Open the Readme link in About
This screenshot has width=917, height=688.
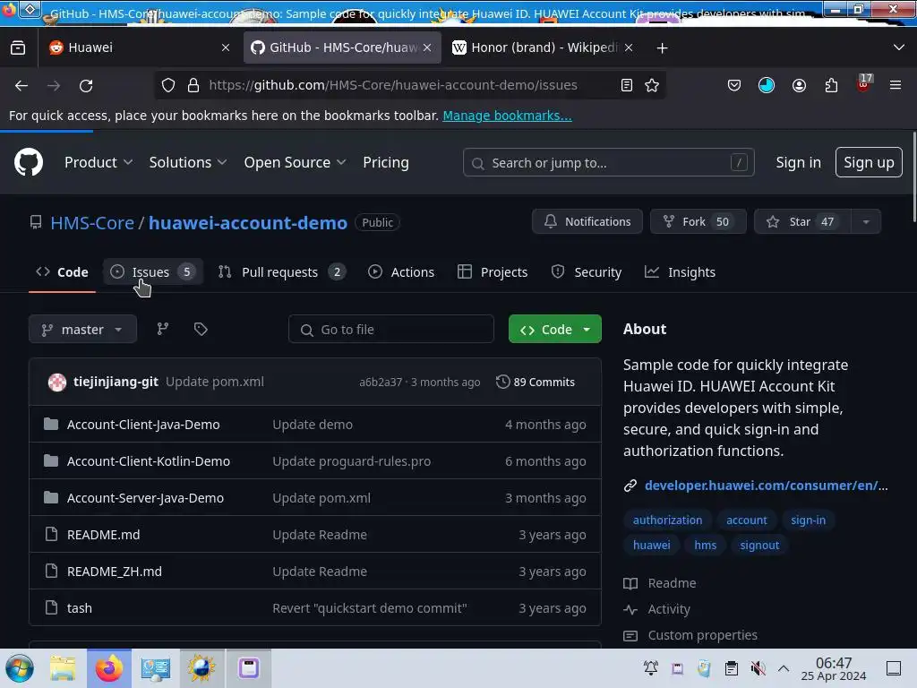tap(672, 583)
